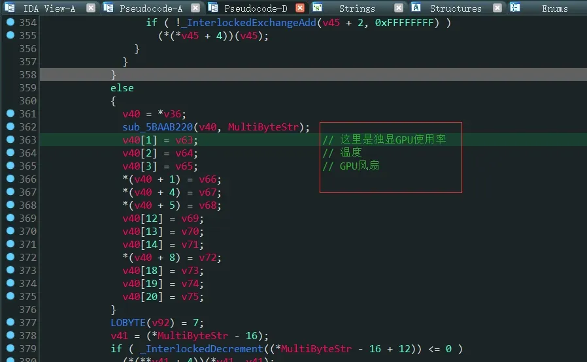Toggle breakpoint dot on line 361
Viewport: 587px width, 362px height.
coord(10,113)
